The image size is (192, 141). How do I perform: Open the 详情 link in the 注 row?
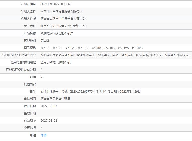coord(43,135)
